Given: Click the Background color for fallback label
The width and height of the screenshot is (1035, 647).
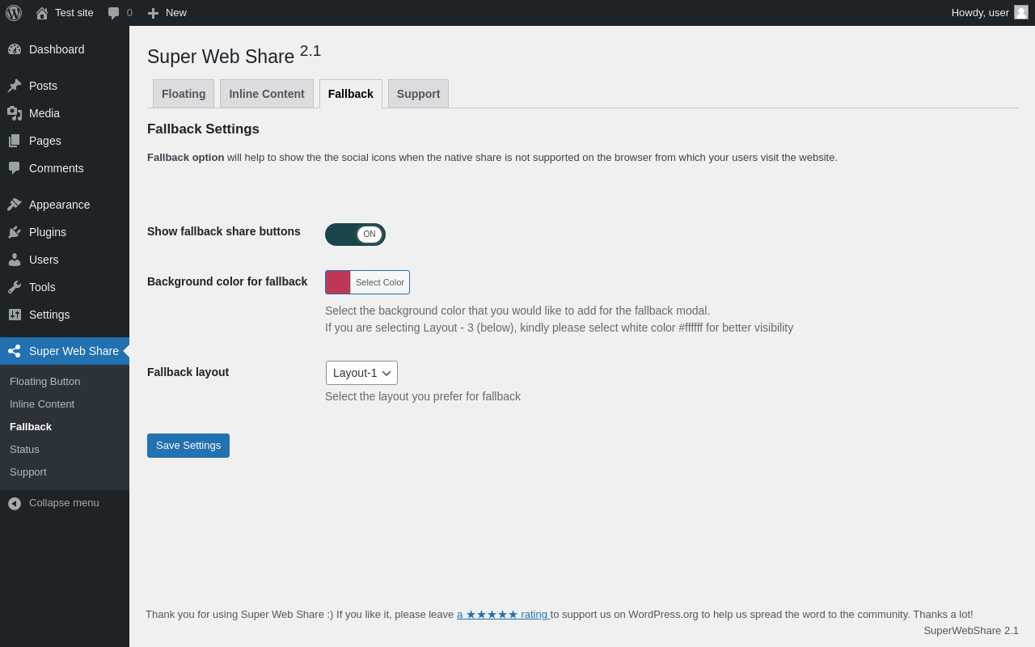Looking at the screenshot, I should 227,281.
